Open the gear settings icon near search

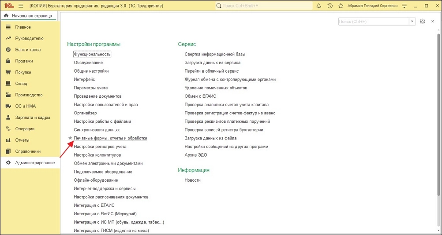(x=422, y=22)
